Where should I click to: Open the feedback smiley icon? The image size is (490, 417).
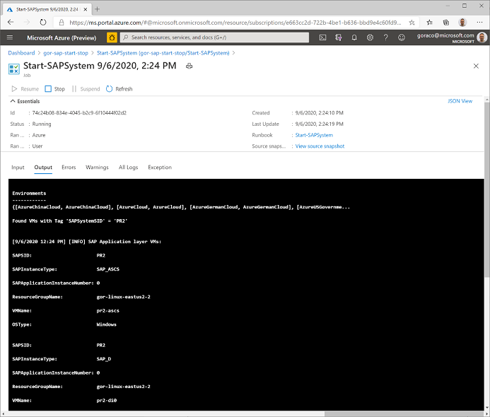pos(402,37)
